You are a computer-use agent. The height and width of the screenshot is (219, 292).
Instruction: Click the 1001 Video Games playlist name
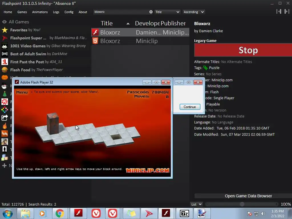[x=28, y=46]
